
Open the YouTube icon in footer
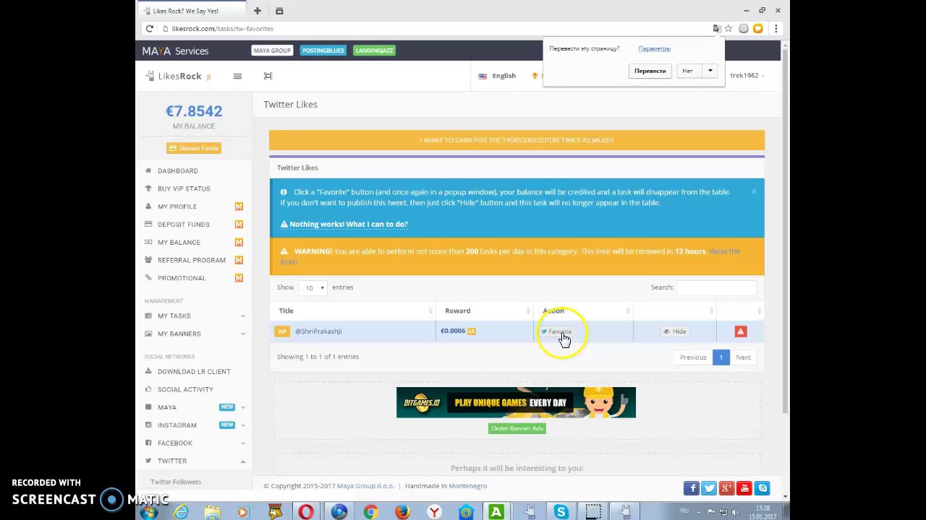(744, 488)
